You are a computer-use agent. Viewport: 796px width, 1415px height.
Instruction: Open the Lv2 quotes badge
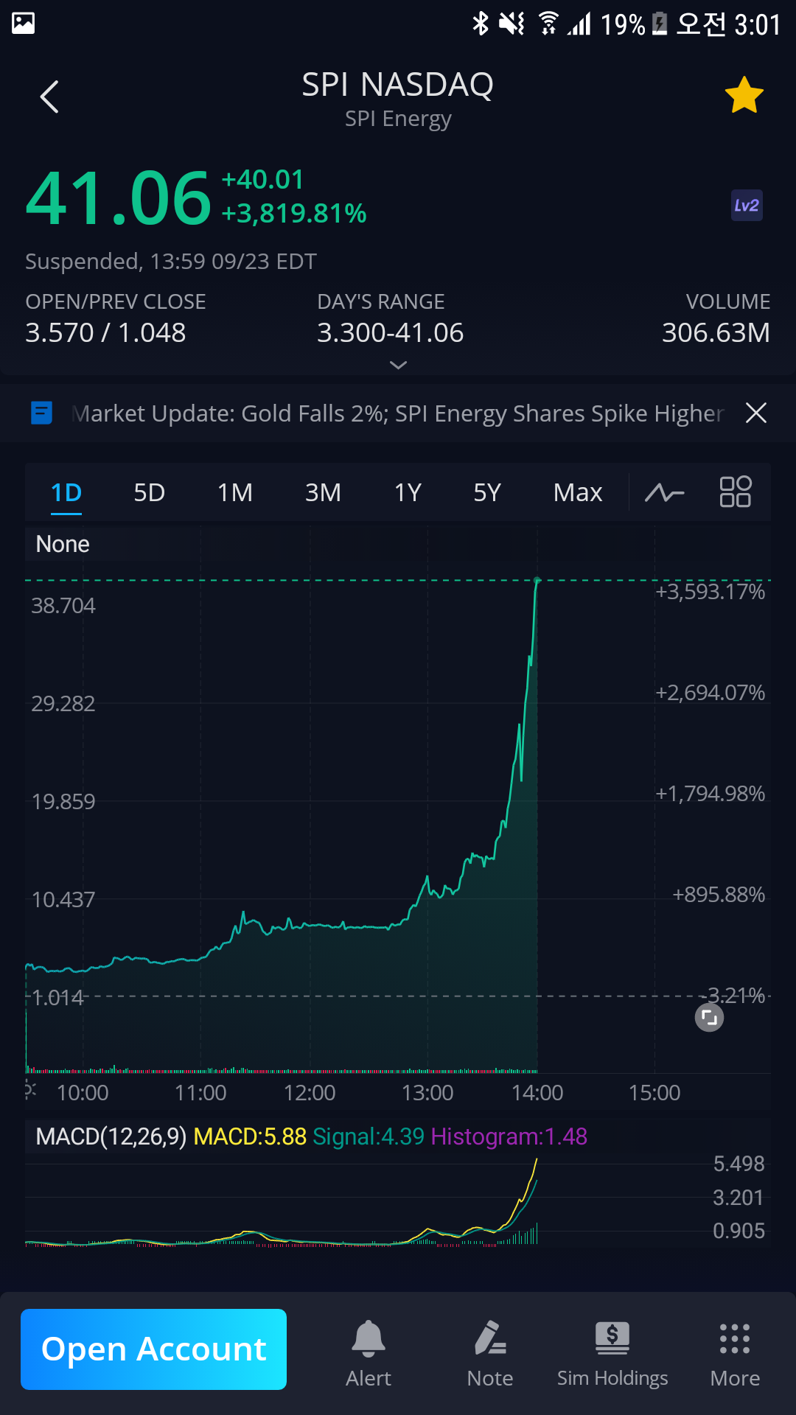coord(746,206)
